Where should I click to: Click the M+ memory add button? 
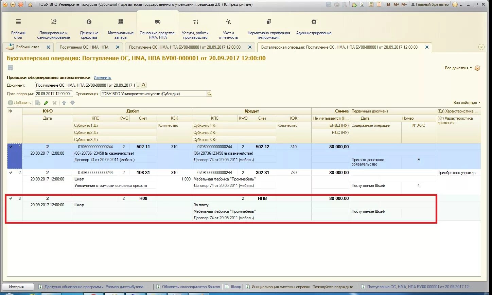(396, 4)
